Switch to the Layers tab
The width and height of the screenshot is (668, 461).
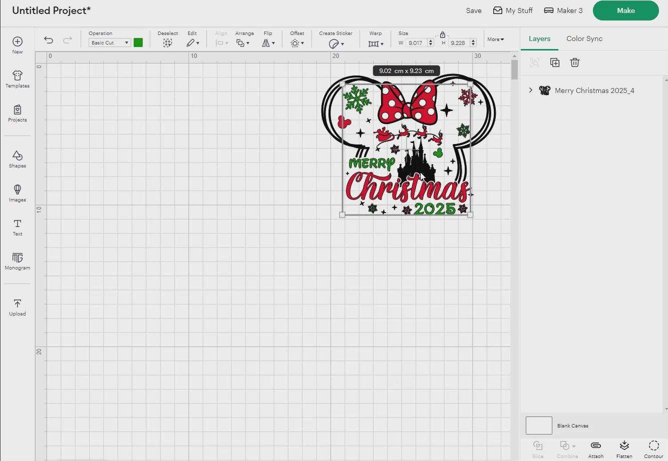point(539,38)
